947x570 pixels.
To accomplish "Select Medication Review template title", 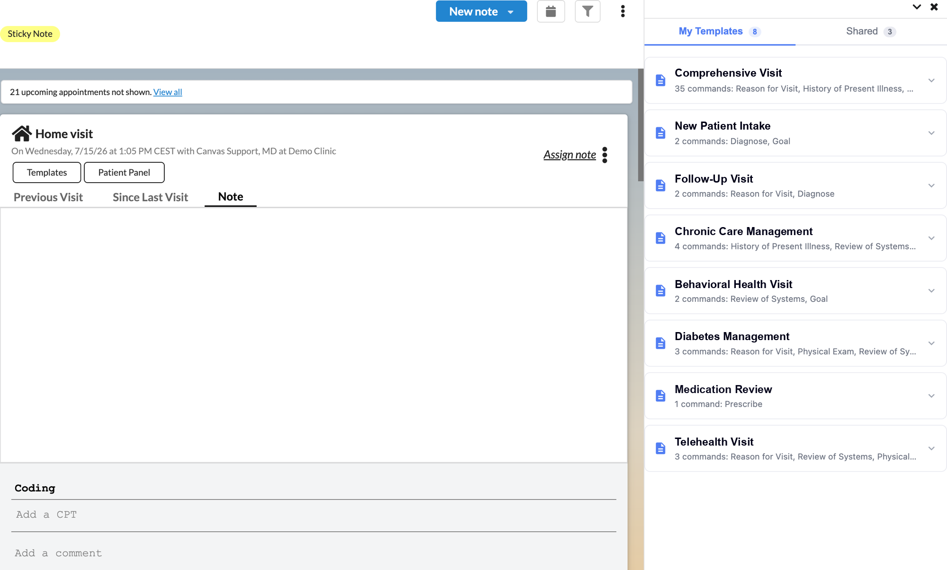I will pos(724,389).
